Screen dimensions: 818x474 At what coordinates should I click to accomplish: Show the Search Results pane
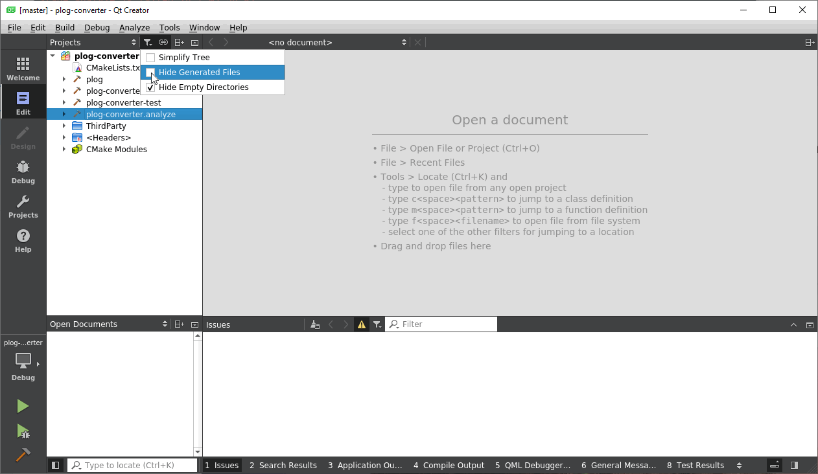(283, 465)
